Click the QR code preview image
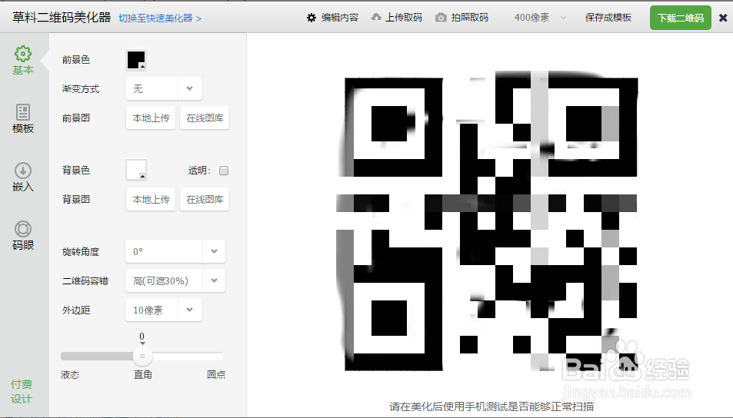Viewport: 733px width, 418px height. coord(487,221)
